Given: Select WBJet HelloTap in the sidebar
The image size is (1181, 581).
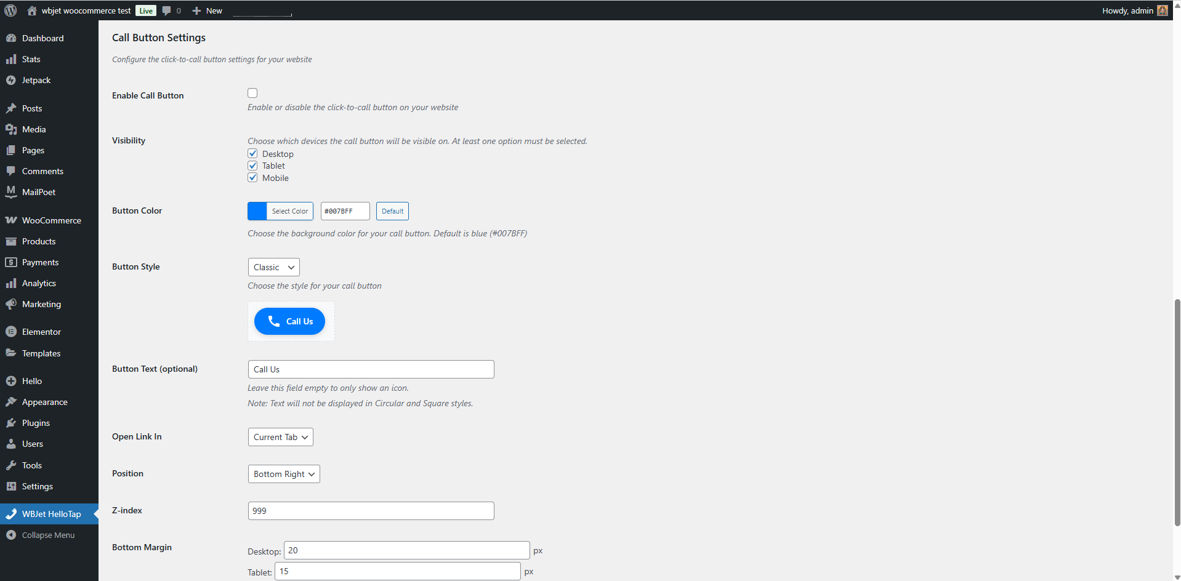Looking at the screenshot, I should pyautogui.click(x=52, y=513).
